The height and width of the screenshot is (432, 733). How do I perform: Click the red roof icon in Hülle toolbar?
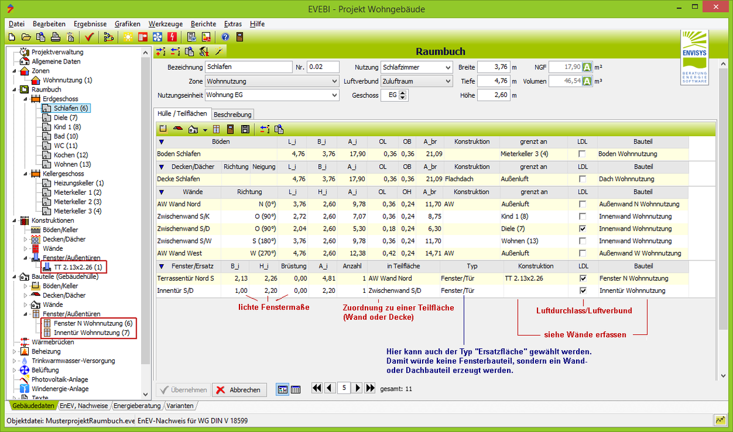178,129
